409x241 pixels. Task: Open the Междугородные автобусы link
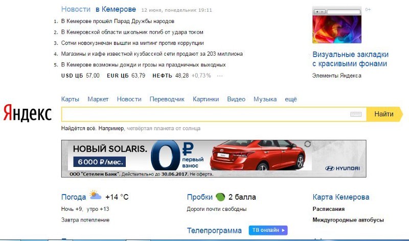click(x=348, y=220)
